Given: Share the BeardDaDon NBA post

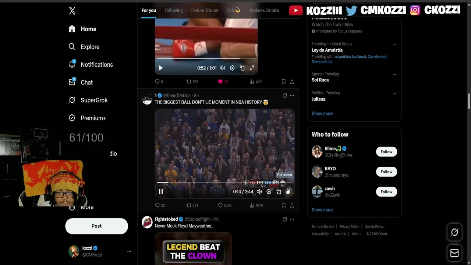Looking at the screenshot, I should click(x=292, y=205).
